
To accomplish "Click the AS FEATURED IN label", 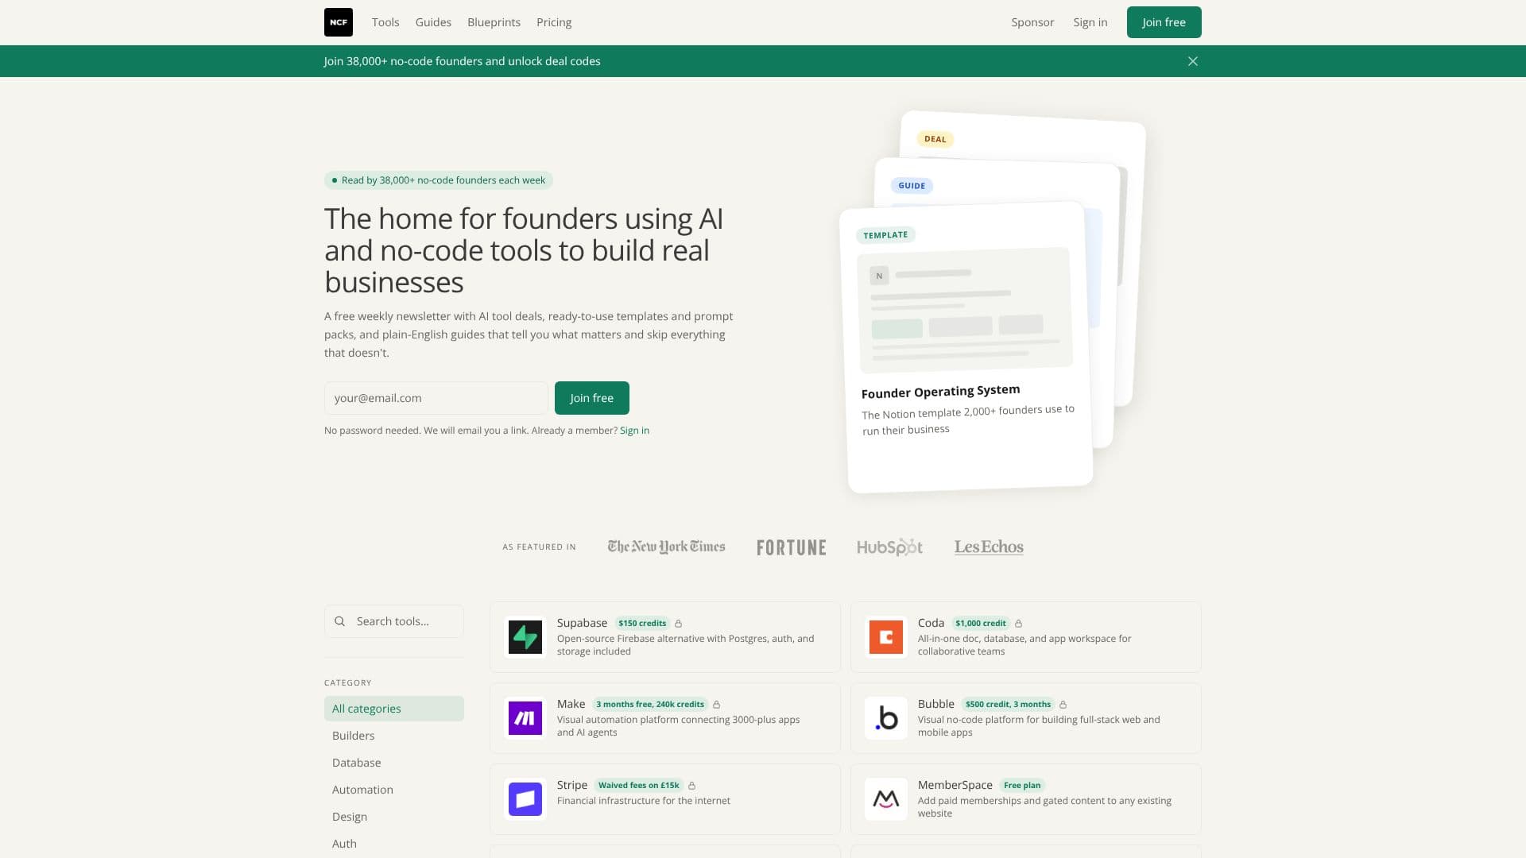I will (x=539, y=547).
